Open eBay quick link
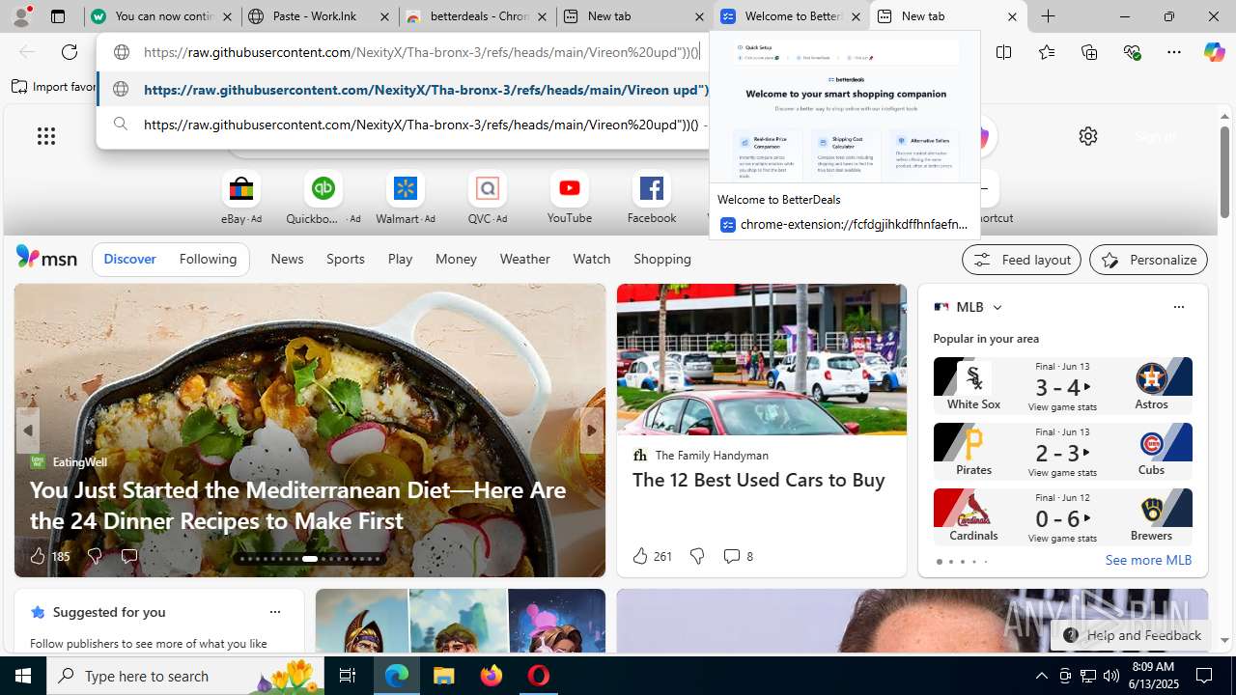The width and height of the screenshot is (1236, 695). point(241,198)
